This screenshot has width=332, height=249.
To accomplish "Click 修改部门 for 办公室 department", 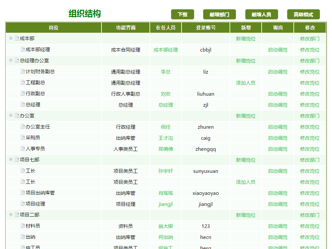I will (x=310, y=116).
